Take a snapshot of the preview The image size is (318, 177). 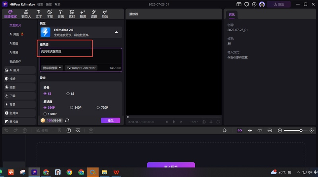[x=204, y=122]
